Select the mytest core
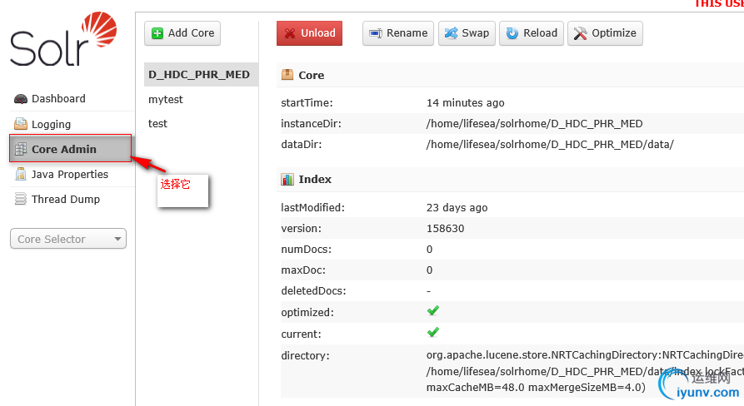The height and width of the screenshot is (406, 744). (166, 100)
